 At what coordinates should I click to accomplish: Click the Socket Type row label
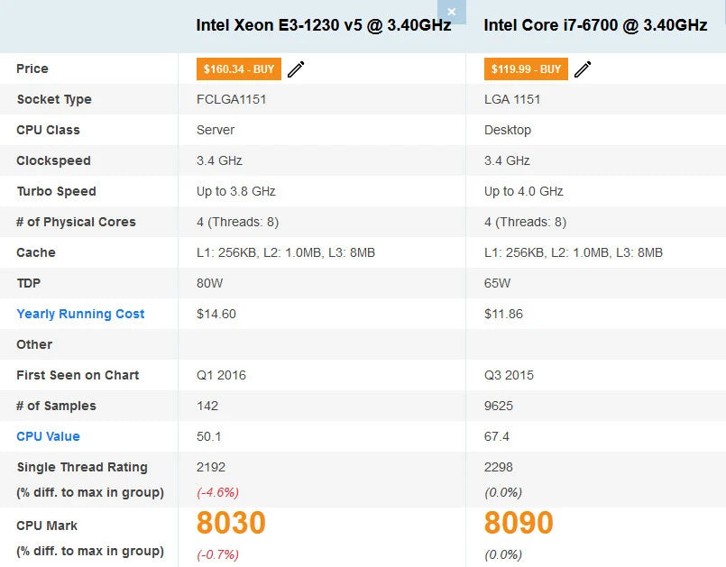[54, 99]
